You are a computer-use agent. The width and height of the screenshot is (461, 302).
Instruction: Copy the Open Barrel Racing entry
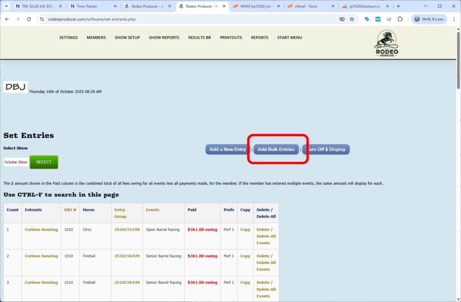(x=245, y=230)
